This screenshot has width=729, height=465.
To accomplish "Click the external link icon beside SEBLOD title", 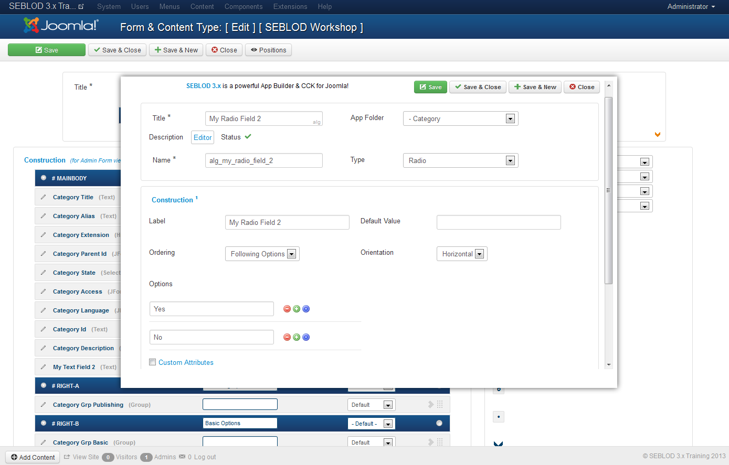I will 81,7.
